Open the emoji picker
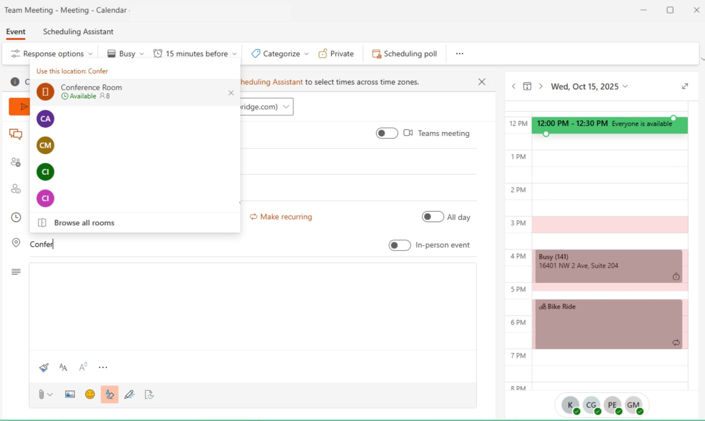Viewport: 705px width, 421px height. (x=90, y=394)
